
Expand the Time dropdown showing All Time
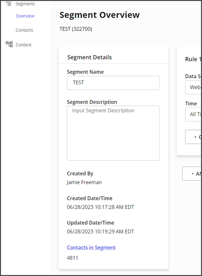tap(193, 115)
